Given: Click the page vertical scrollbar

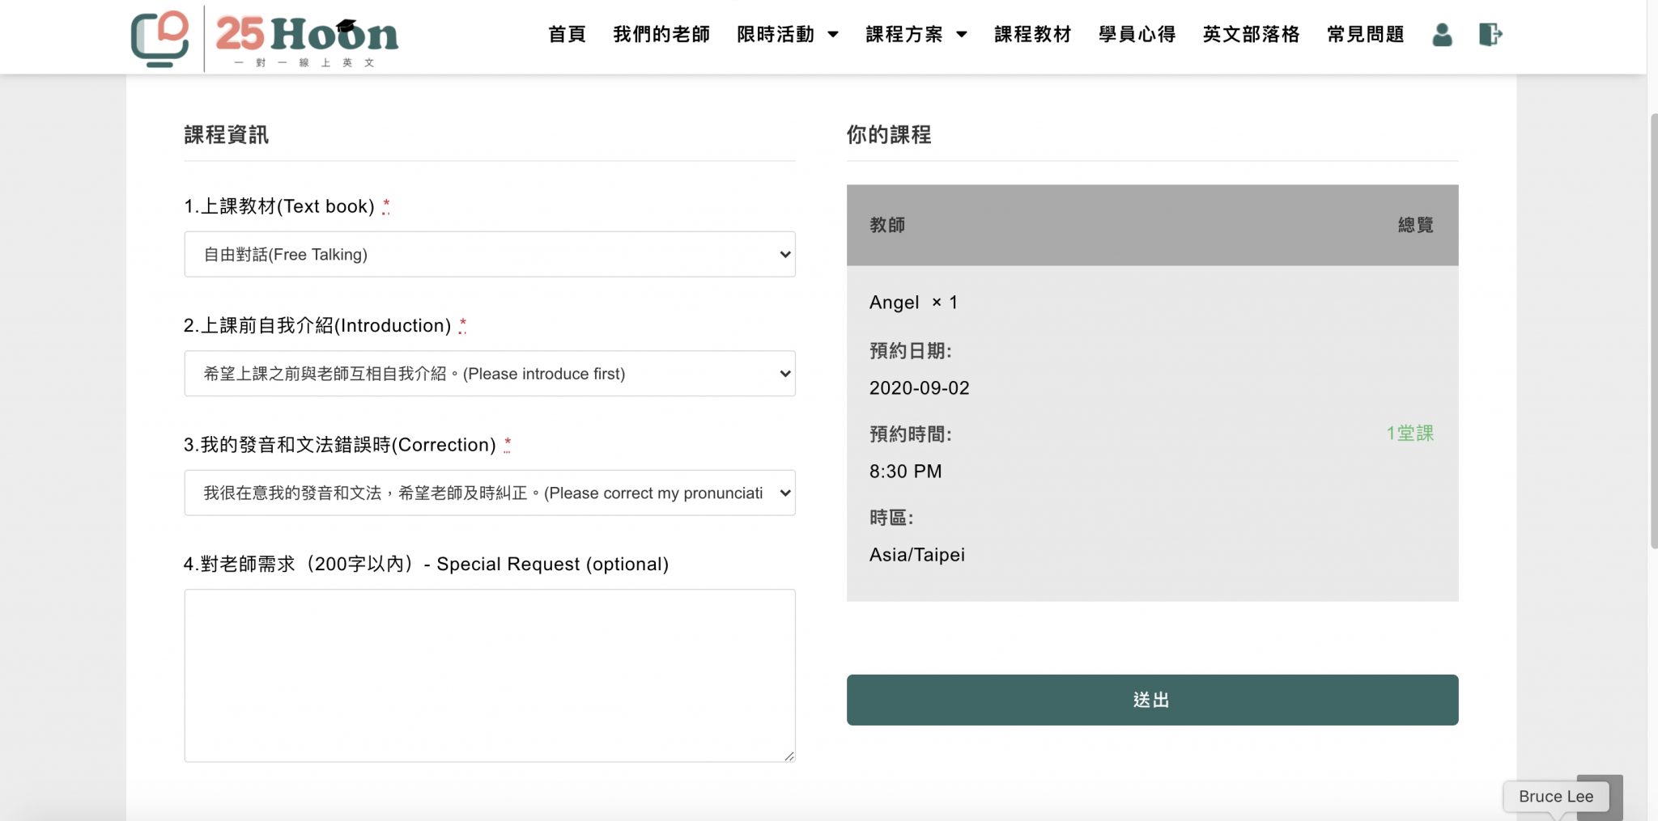Looking at the screenshot, I should click(x=1652, y=332).
